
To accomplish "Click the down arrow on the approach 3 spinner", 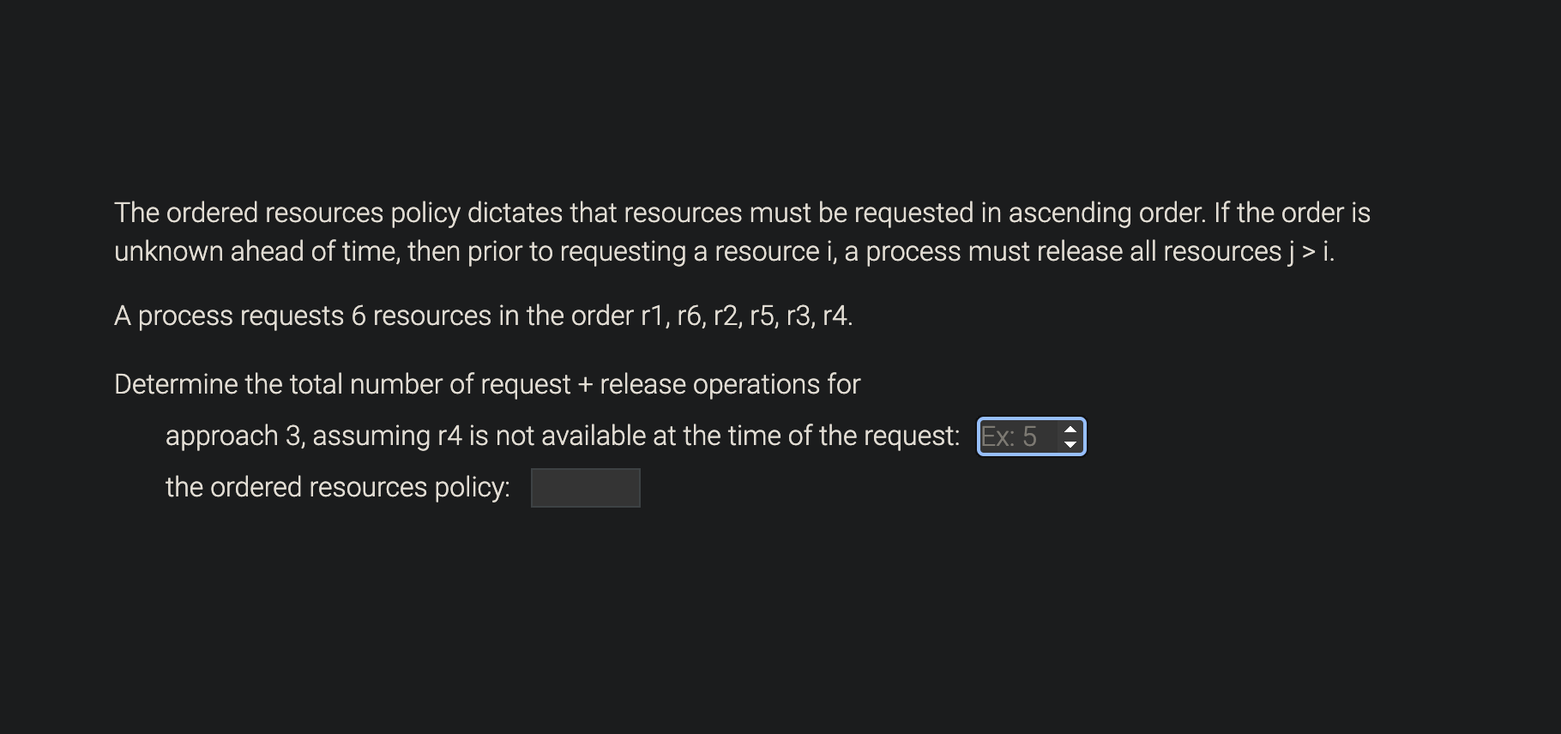I will (x=1070, y=444).
